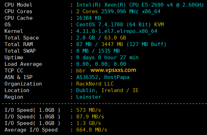Click the 'CPU Model' label

coord(18,5)
